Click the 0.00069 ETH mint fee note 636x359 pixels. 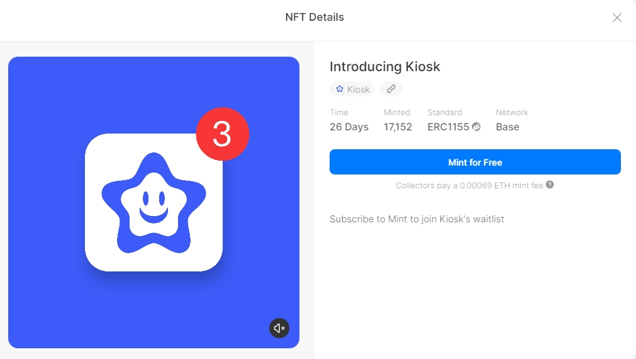point(469,186)
